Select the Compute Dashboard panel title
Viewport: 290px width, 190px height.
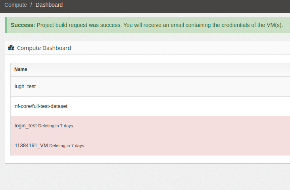44,48
